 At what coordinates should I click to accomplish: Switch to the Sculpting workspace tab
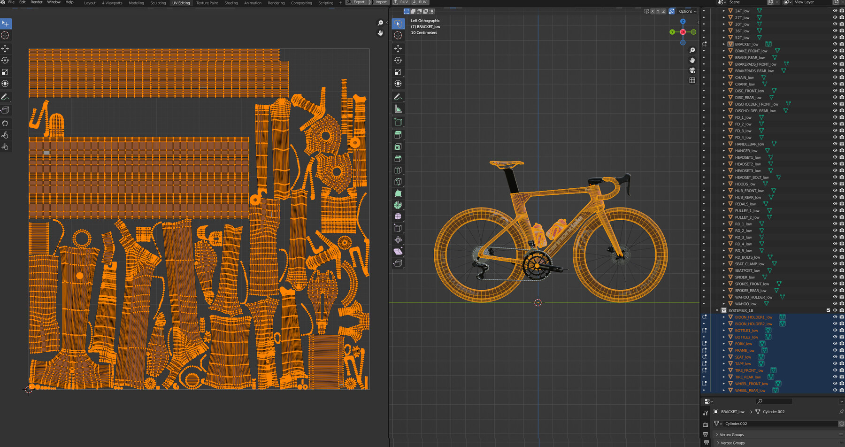pos(158,3)
